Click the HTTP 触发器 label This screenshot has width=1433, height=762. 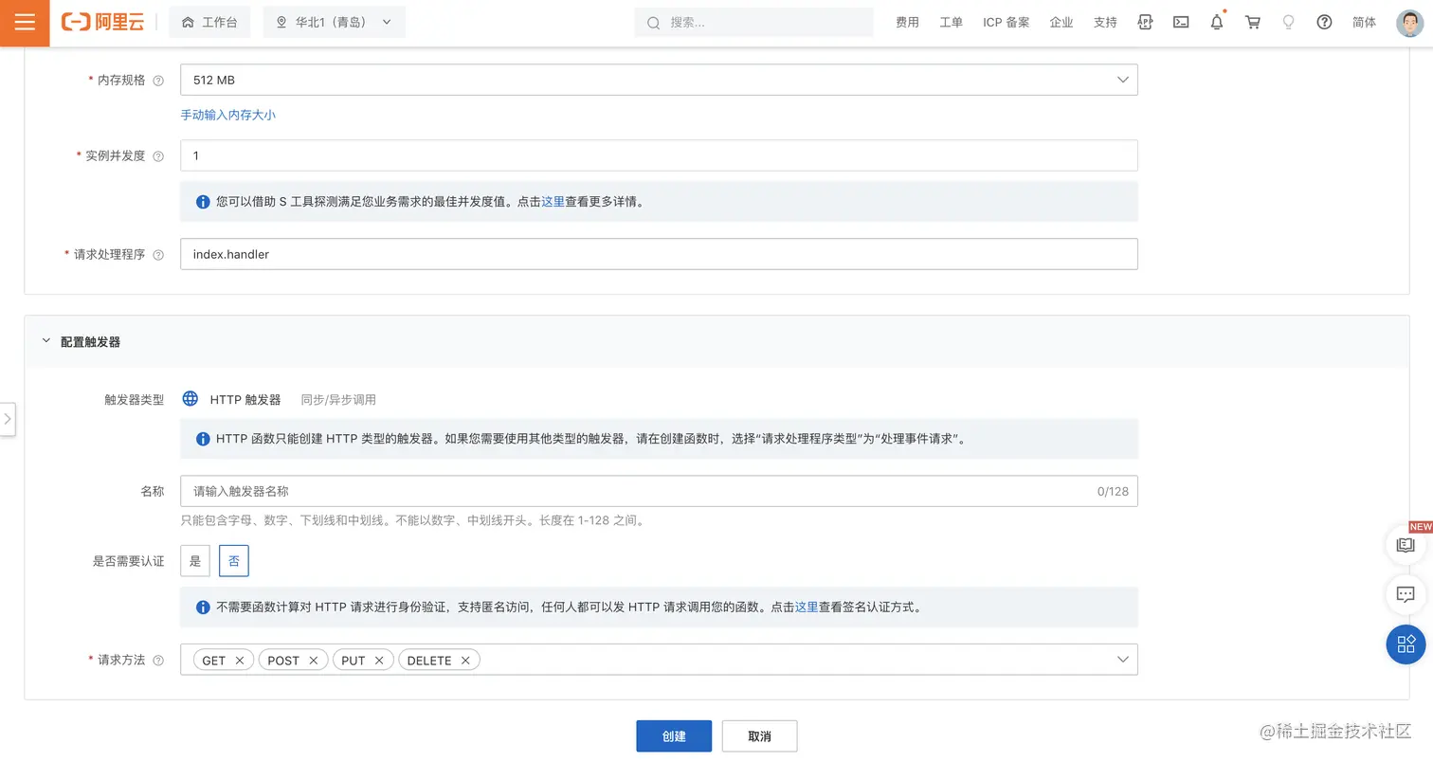[245, 400]
